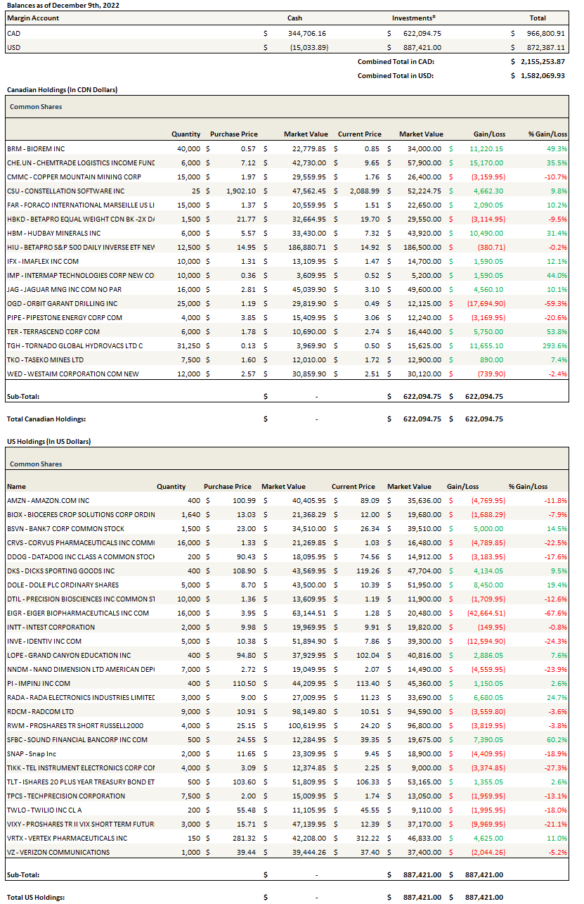Select the "Combined Total in USD:" label
Viewport: 584px width, 904px height.
395,76
